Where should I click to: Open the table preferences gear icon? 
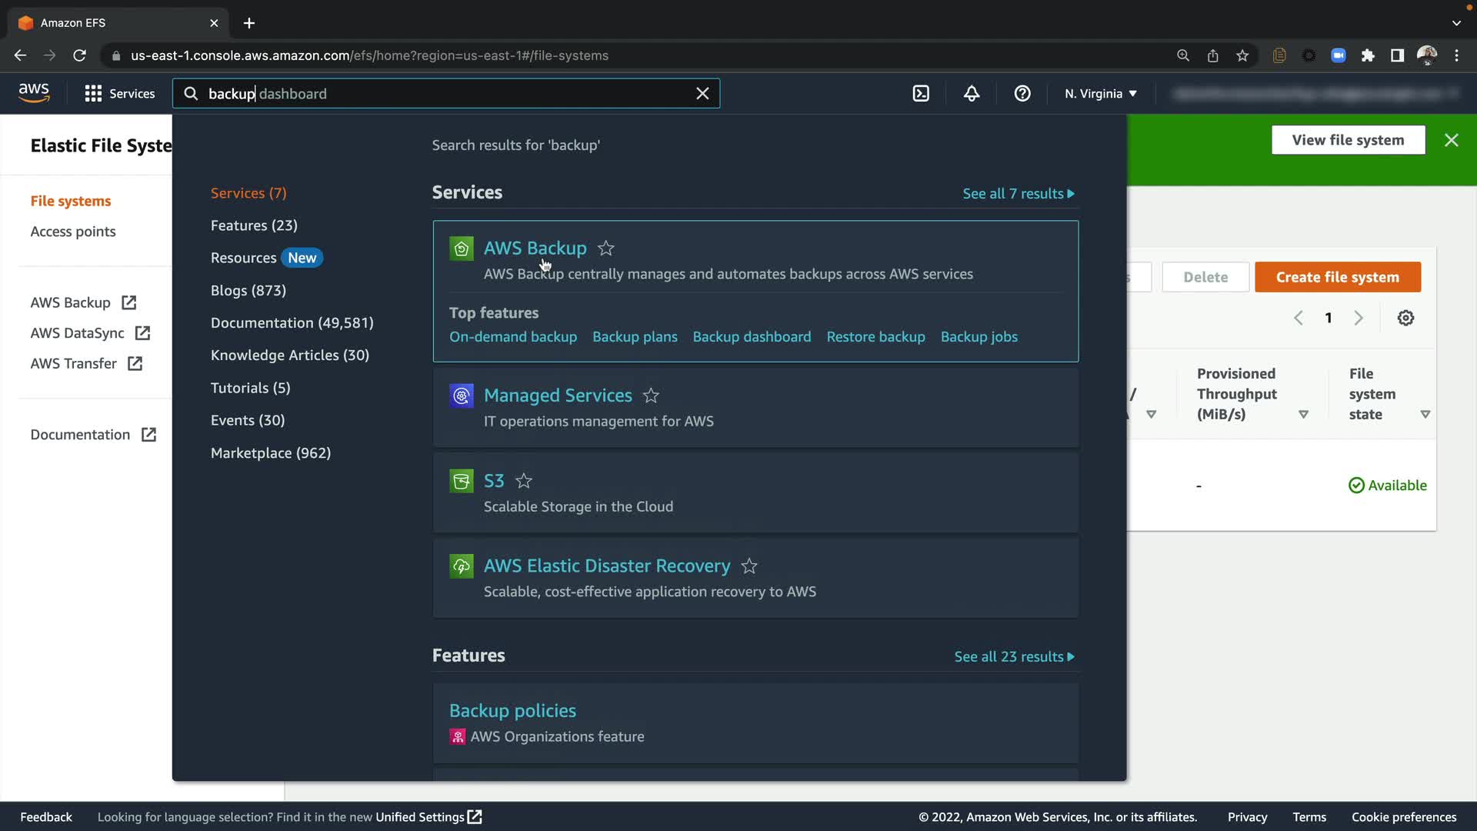pyautogui.click(x=1405, y=318)
